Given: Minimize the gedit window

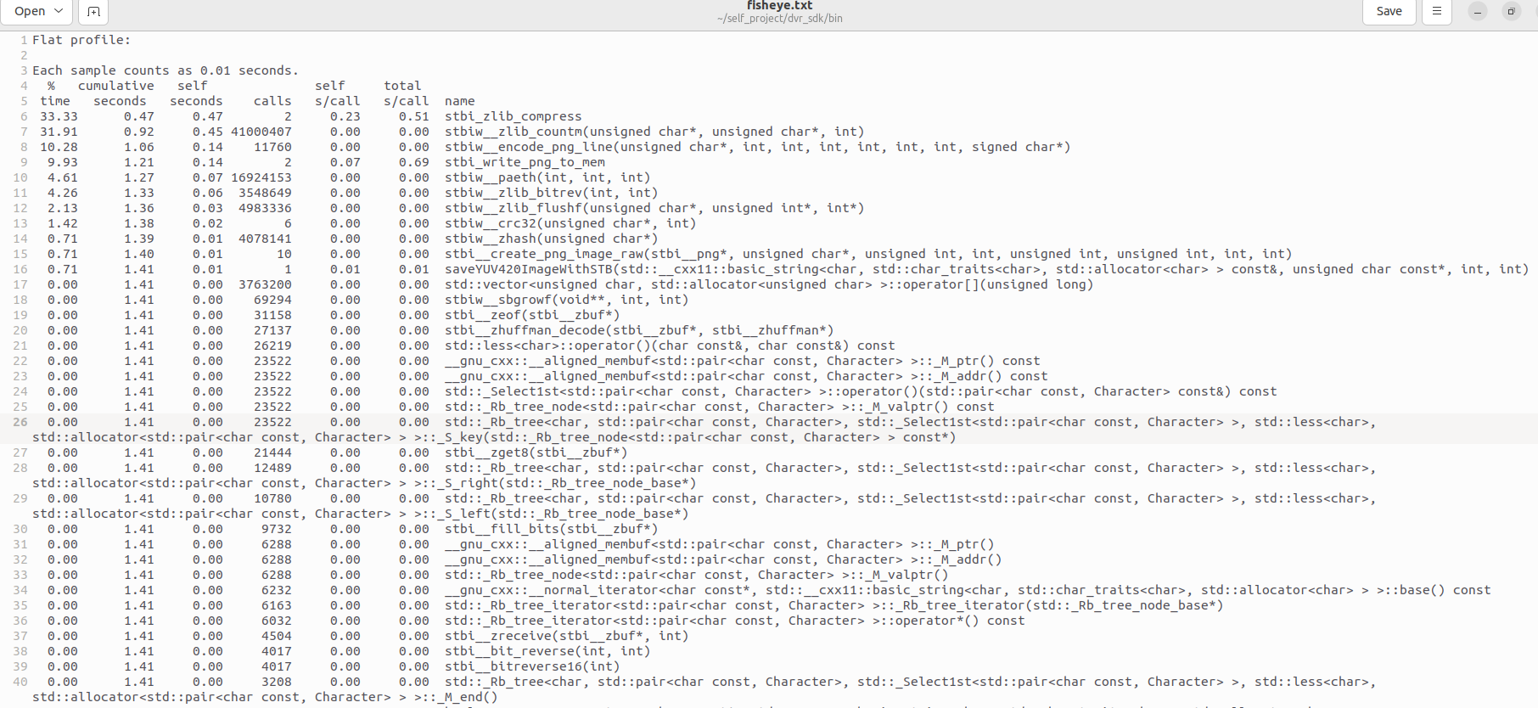Looking at the screenshot, I should 1478,11.
